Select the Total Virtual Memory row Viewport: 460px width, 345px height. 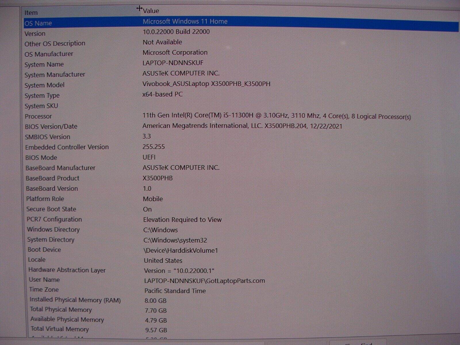[60, 329]
